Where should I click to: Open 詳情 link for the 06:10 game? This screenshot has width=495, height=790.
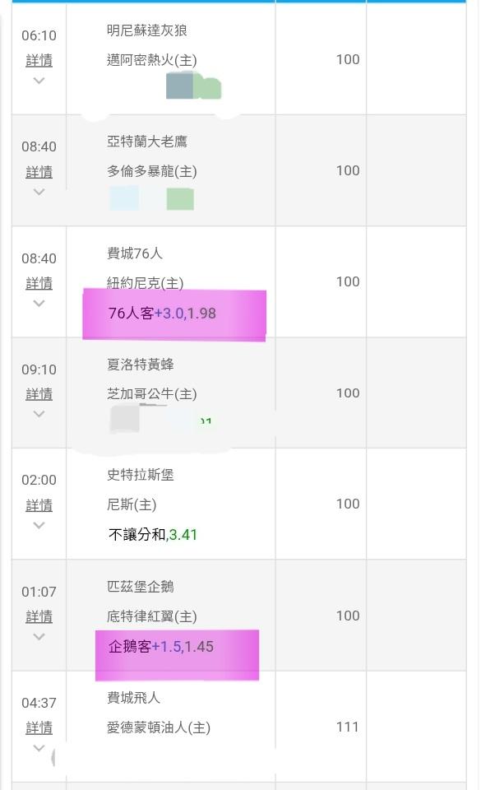point(39,60)
